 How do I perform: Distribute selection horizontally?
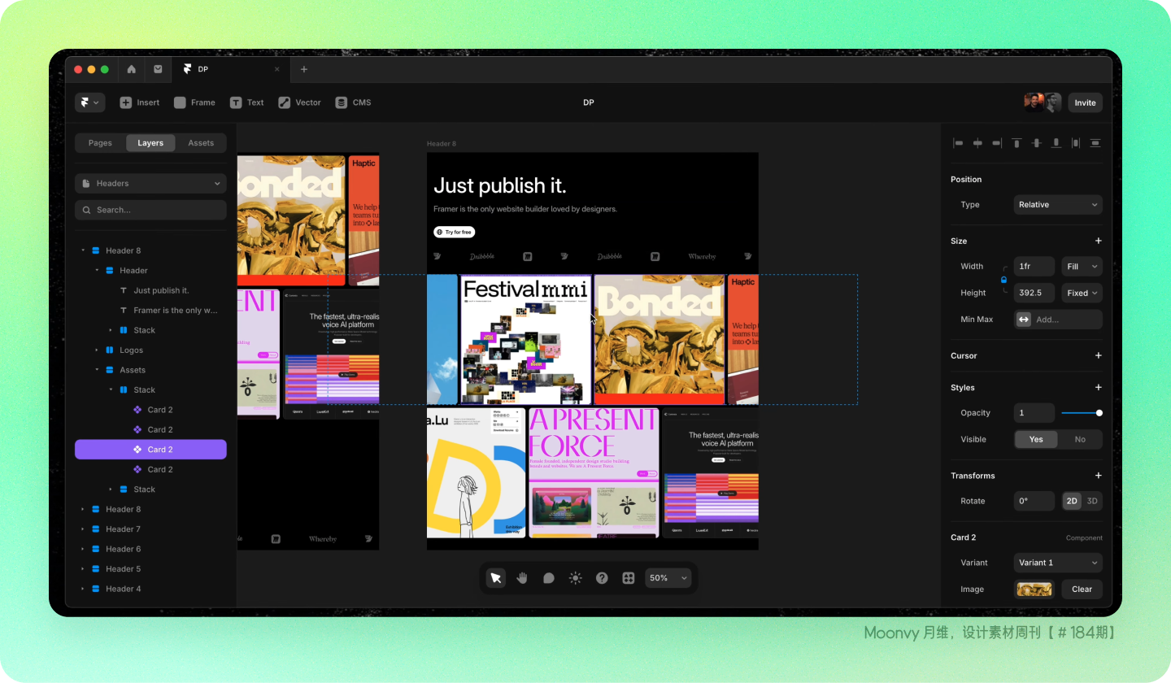(1076, 143)
